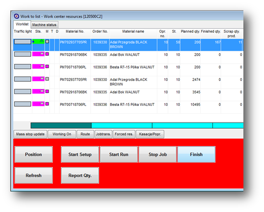264x212 pixels.
Task: Select the Worklist tab
Action: click(x=22, y=24)
